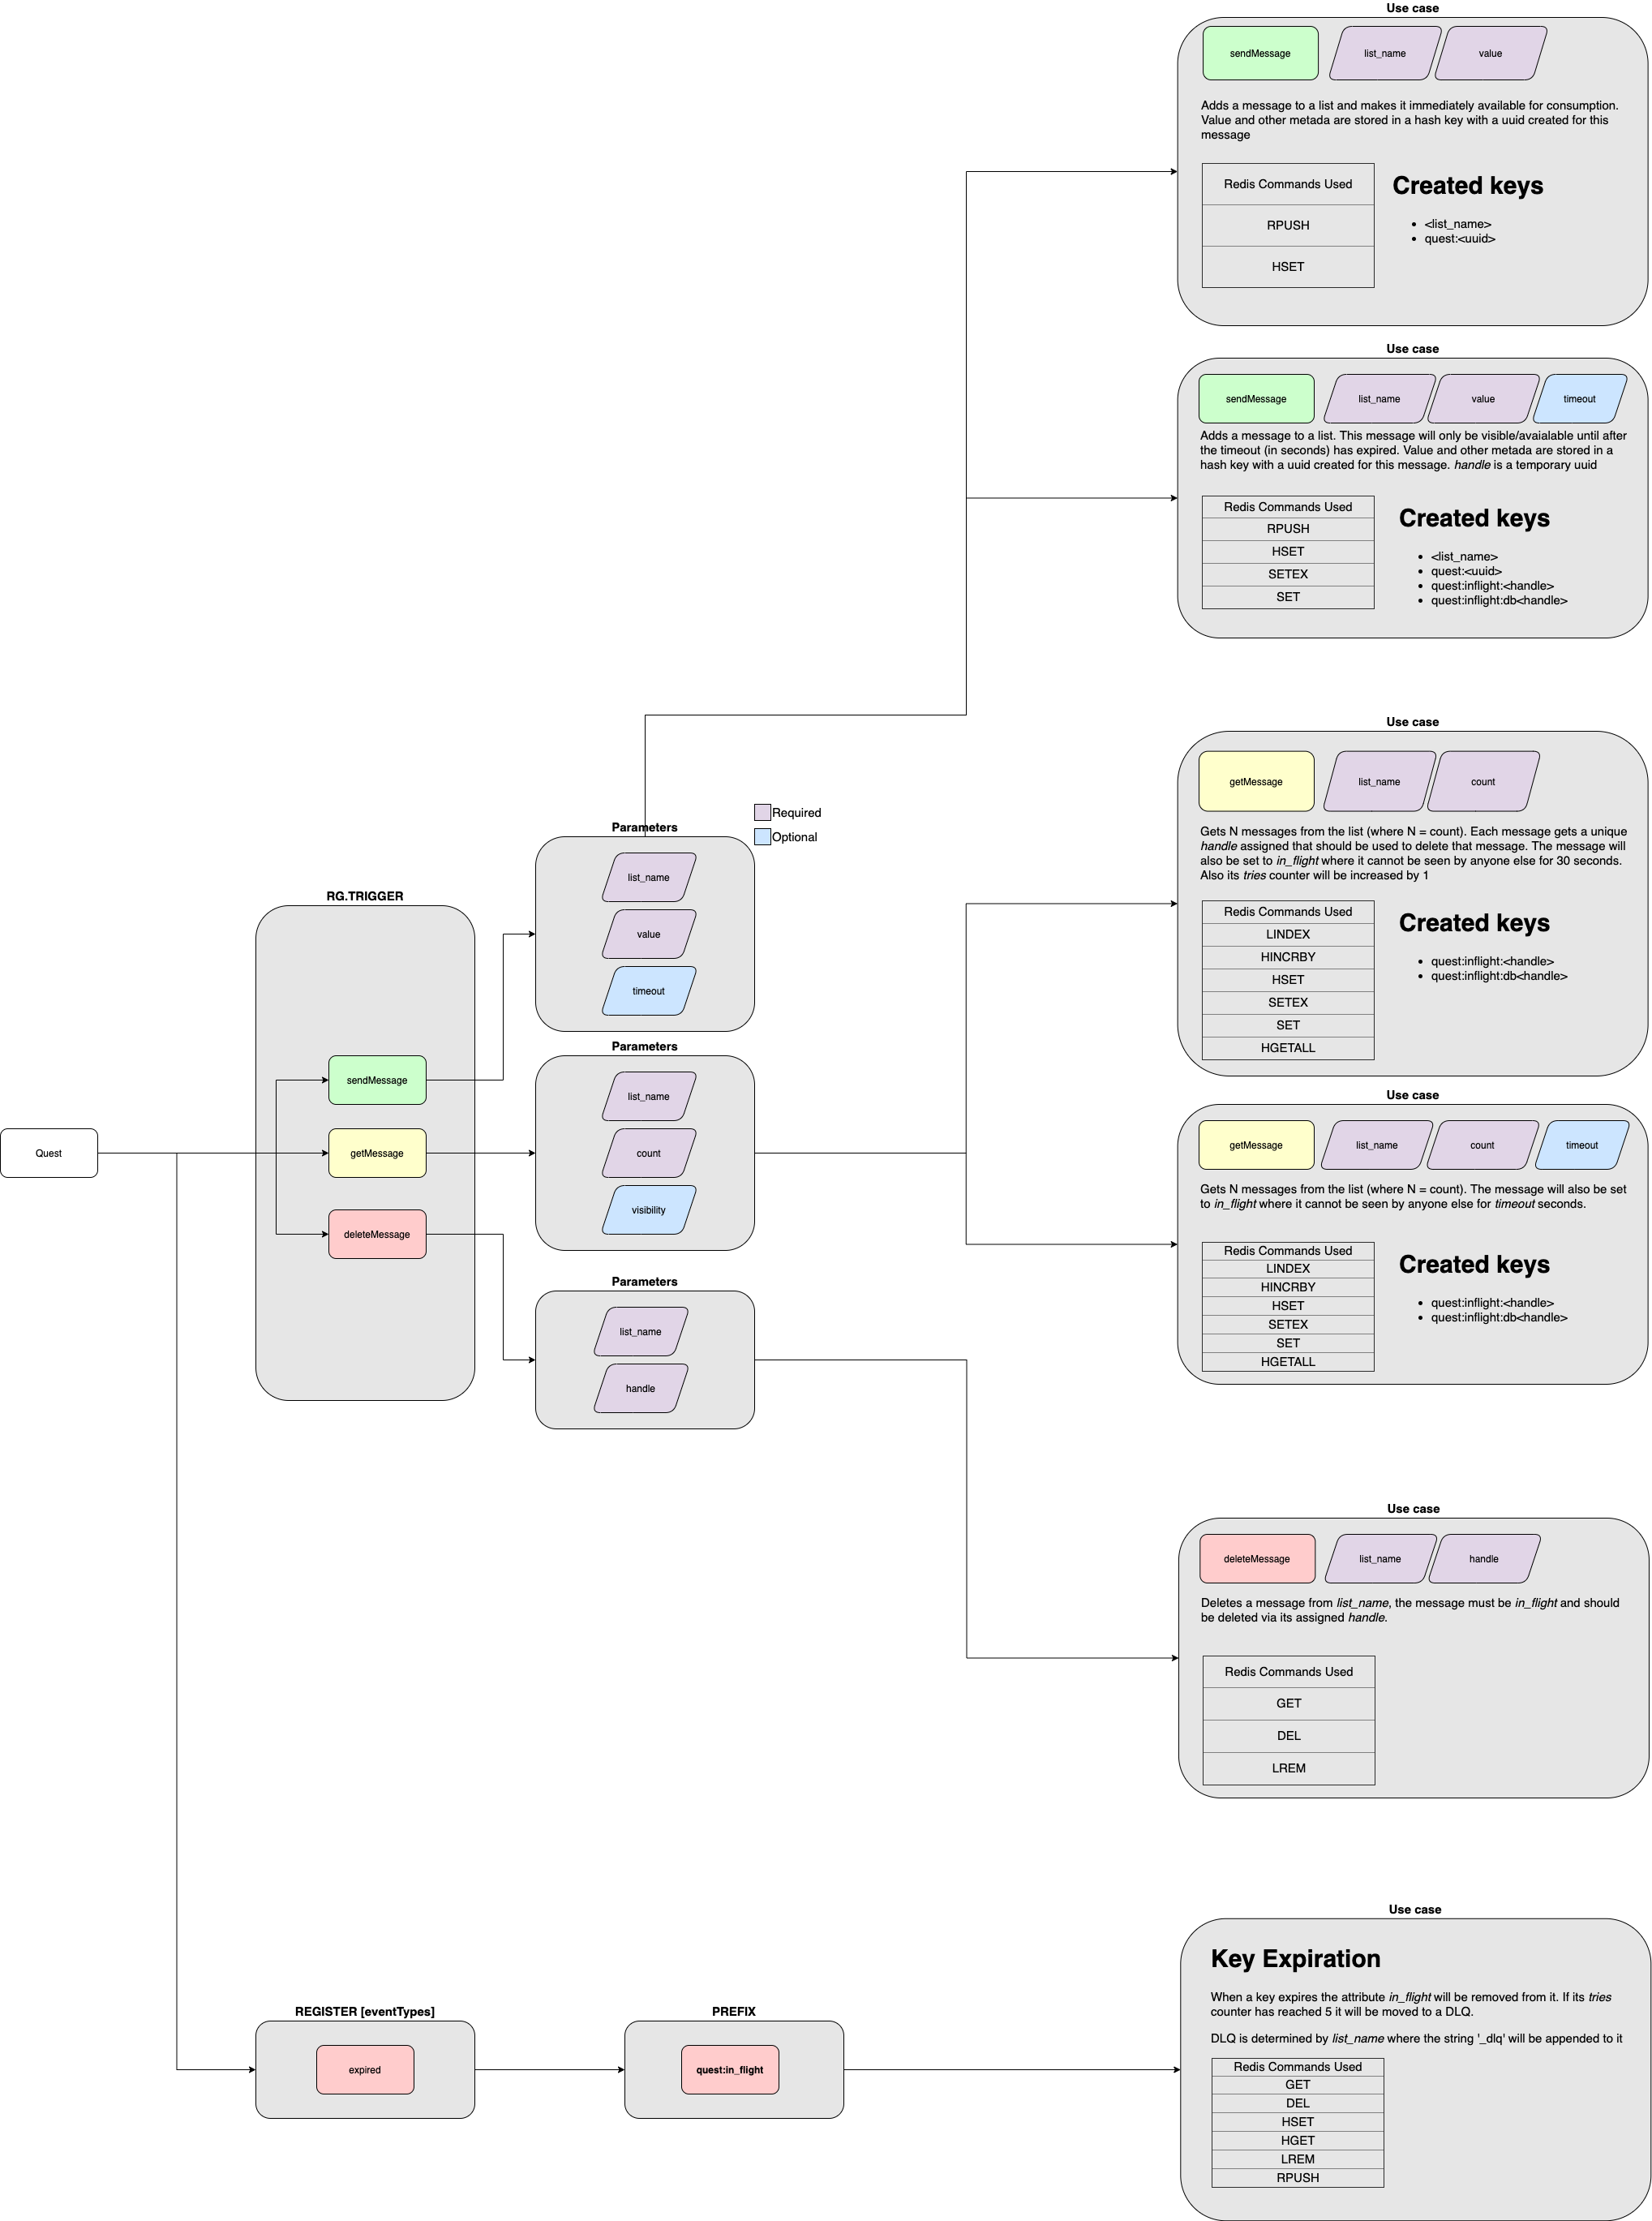Click the blue visibility parameter shape
Image resolution: width=1652 pixels, height=2221 pixels.
[x=648, y=1210]
